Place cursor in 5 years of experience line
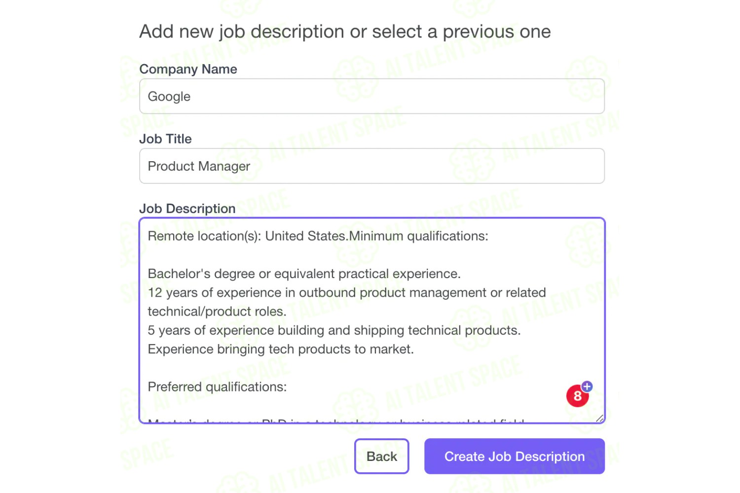The width and height of the screenshot is (740, 493). (334, 330)
